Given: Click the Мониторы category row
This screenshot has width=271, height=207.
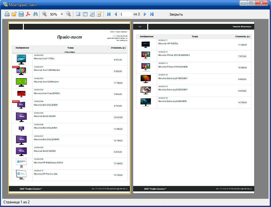Looking at the screenshot, I should [x=69, y=52].
